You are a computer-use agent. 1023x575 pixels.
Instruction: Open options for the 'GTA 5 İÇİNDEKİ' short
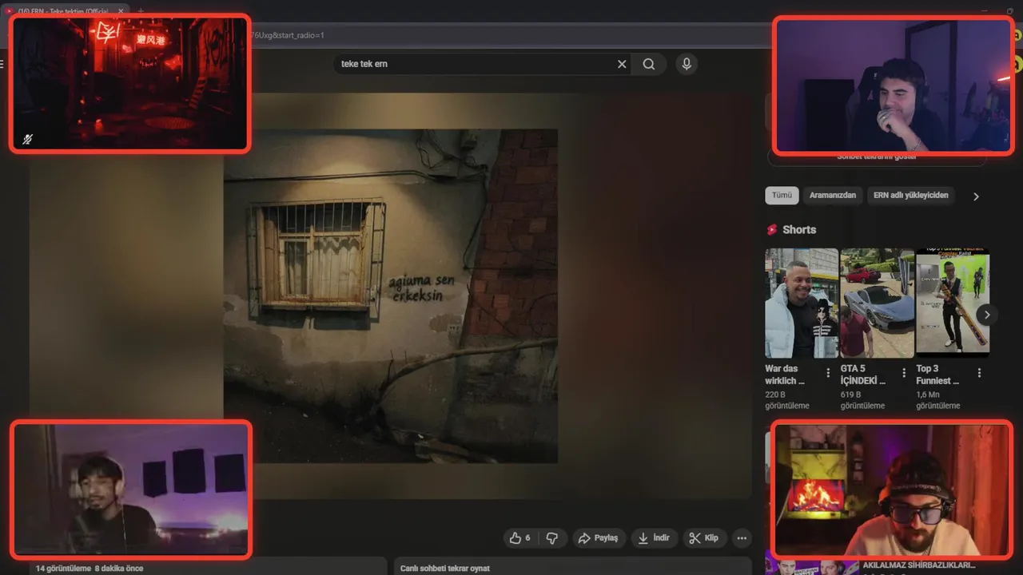tap(904, 373)
